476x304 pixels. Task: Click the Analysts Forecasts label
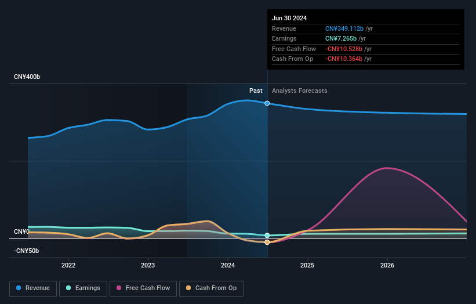pyautogui.click(x=300, y=91)
